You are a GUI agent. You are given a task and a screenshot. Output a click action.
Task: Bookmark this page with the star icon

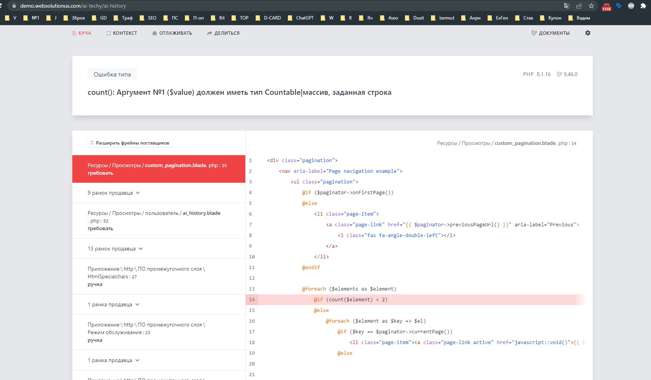click(591, 6)
